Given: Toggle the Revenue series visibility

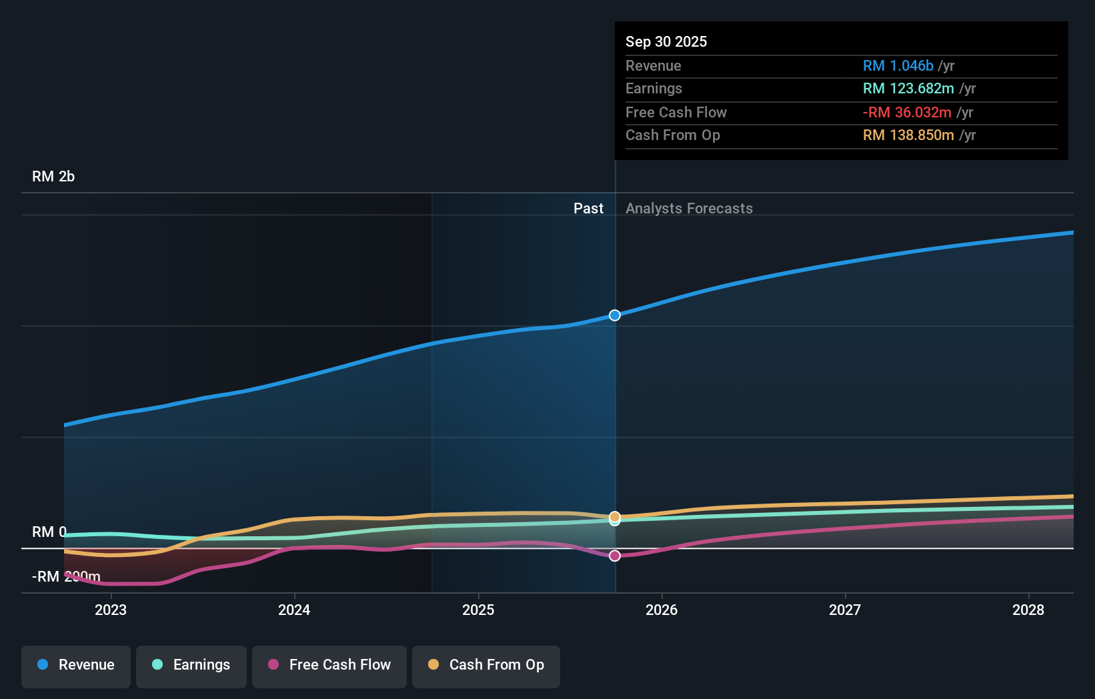Looking at the screenshot, I should [x=75, y=665].
